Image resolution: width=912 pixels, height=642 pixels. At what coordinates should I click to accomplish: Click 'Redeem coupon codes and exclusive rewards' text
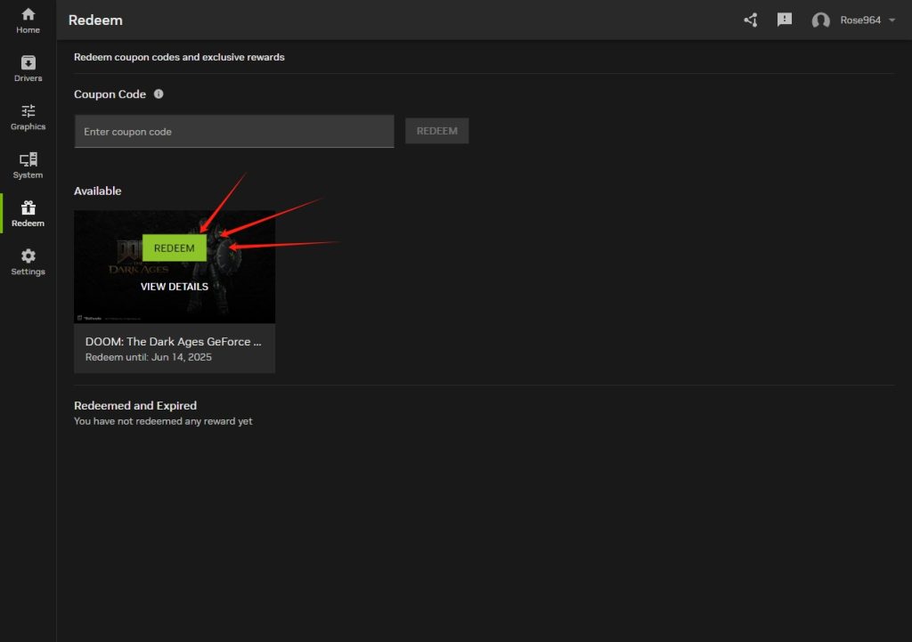point(179,57)
